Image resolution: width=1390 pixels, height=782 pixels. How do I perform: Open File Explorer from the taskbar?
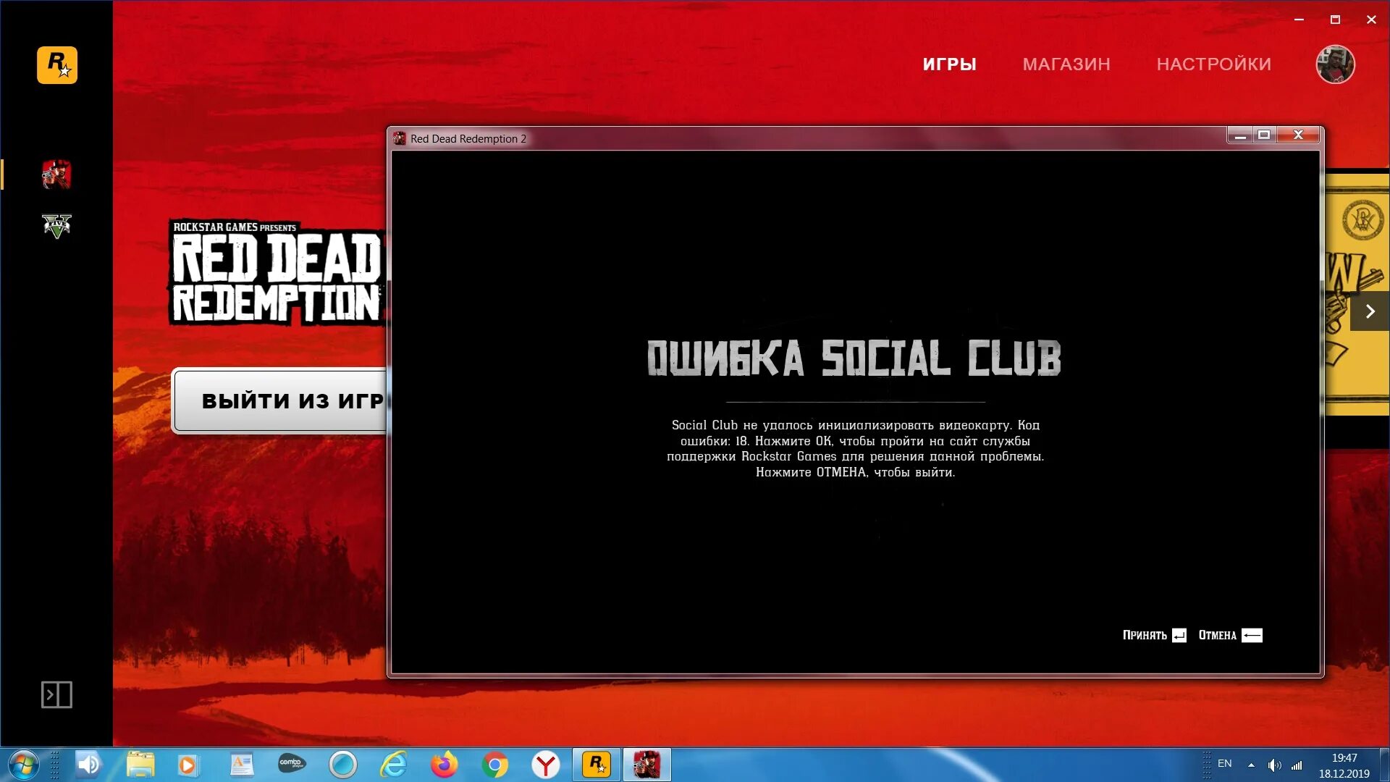coord(140,765)
